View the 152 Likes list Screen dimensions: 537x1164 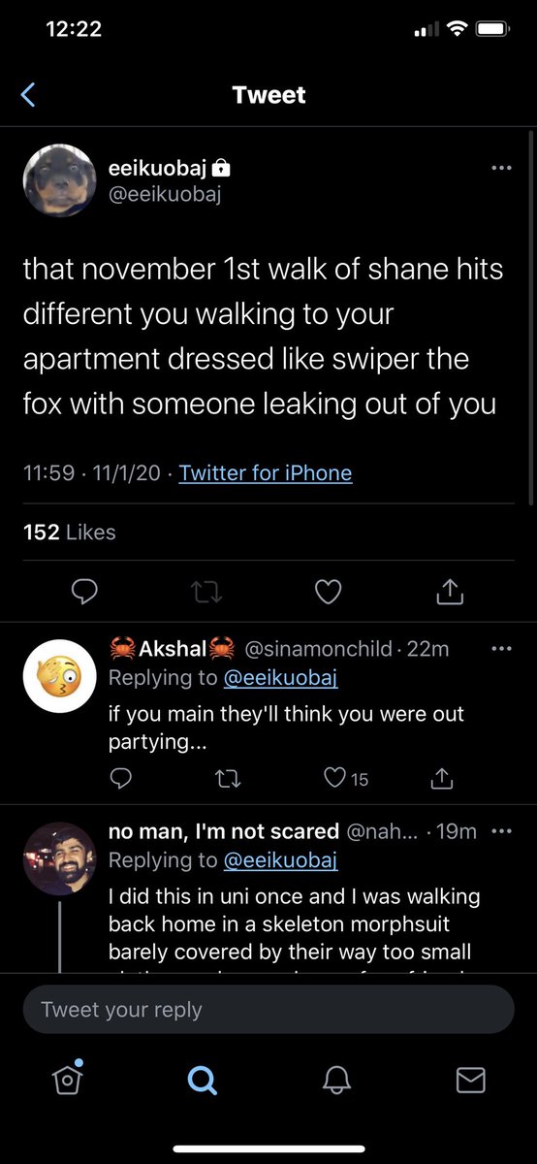point(69,533)
